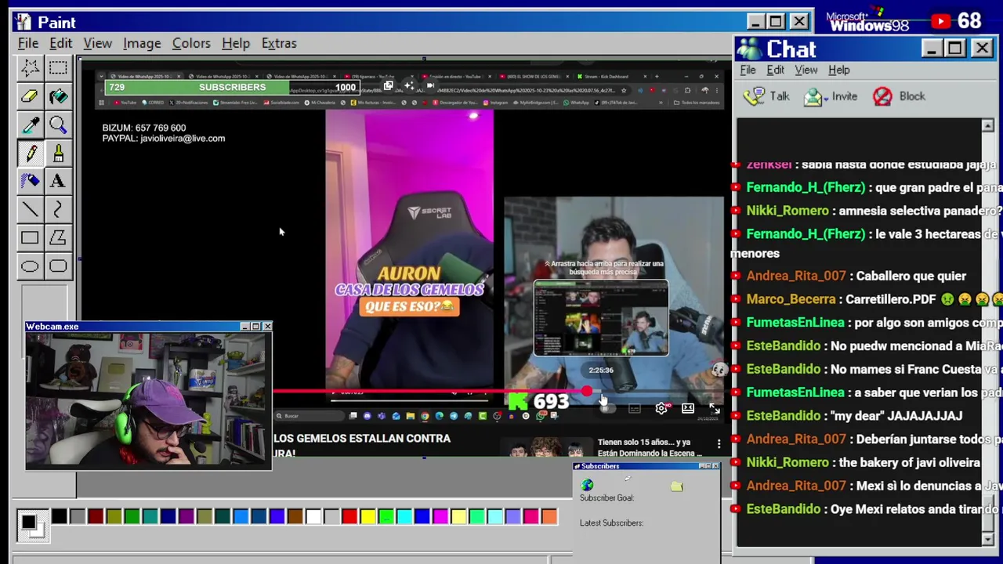1003x564 pixels.
Task: Choose the Fill With Color bucket
Action: (x=58, y=96)
